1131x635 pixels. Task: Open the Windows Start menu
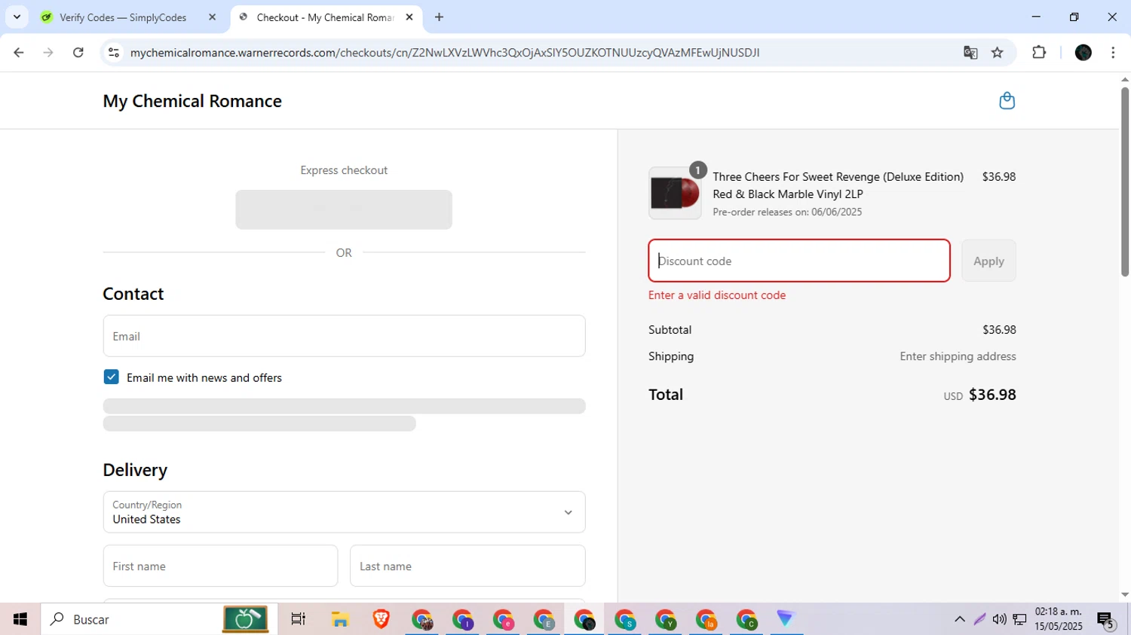pos(20,619)
